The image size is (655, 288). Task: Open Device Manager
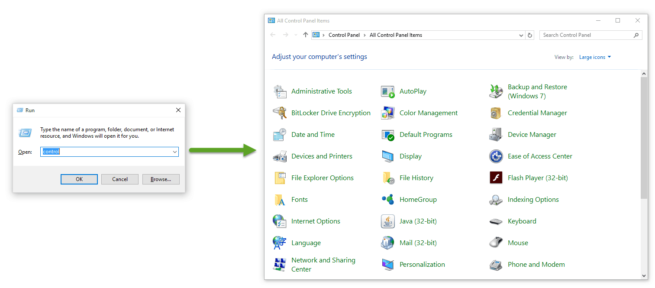click(532, 134)
